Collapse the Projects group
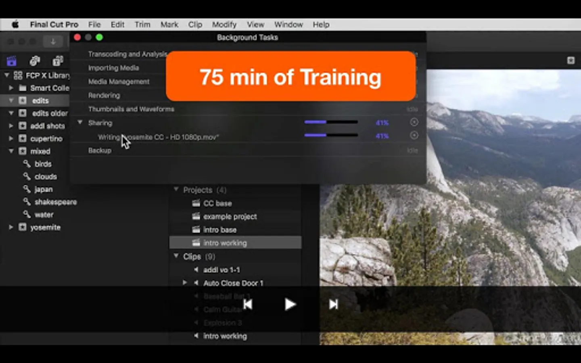This screenshot has height=363, width=581. point(176,189)
